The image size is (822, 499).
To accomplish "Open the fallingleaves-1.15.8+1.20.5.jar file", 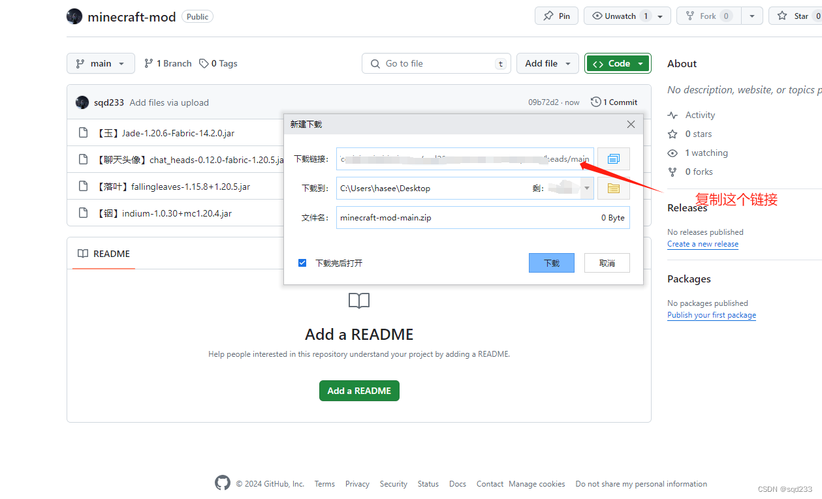I will 173,187.
